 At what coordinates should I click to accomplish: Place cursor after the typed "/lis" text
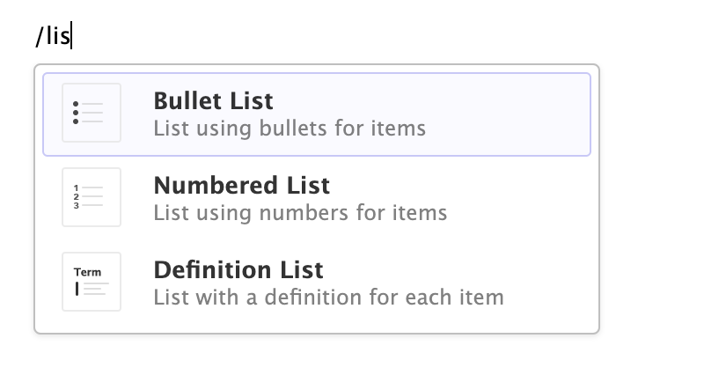(x=71, y=37)
